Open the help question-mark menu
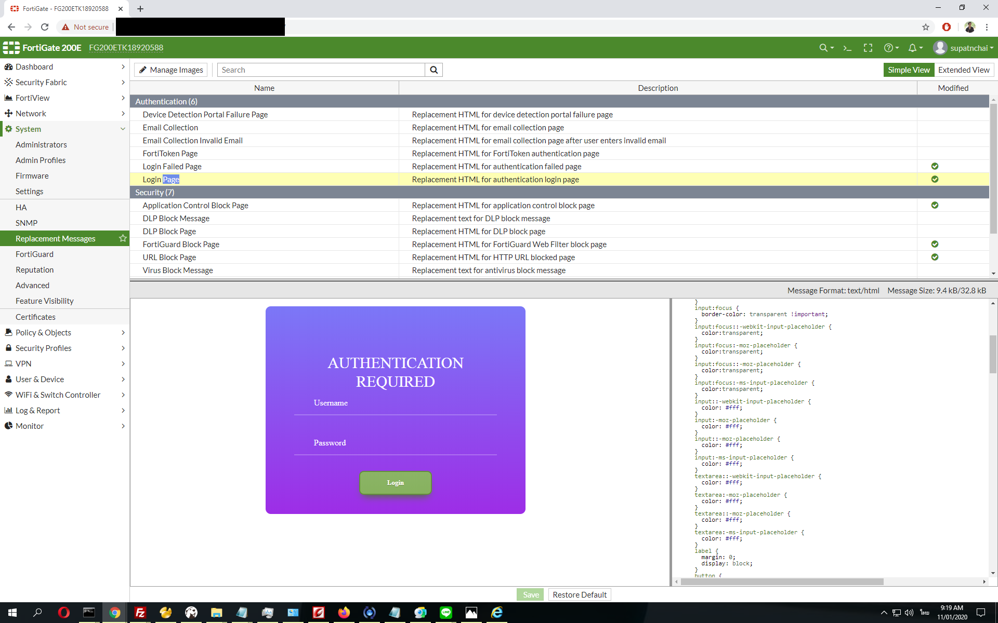 click(891, 48)
